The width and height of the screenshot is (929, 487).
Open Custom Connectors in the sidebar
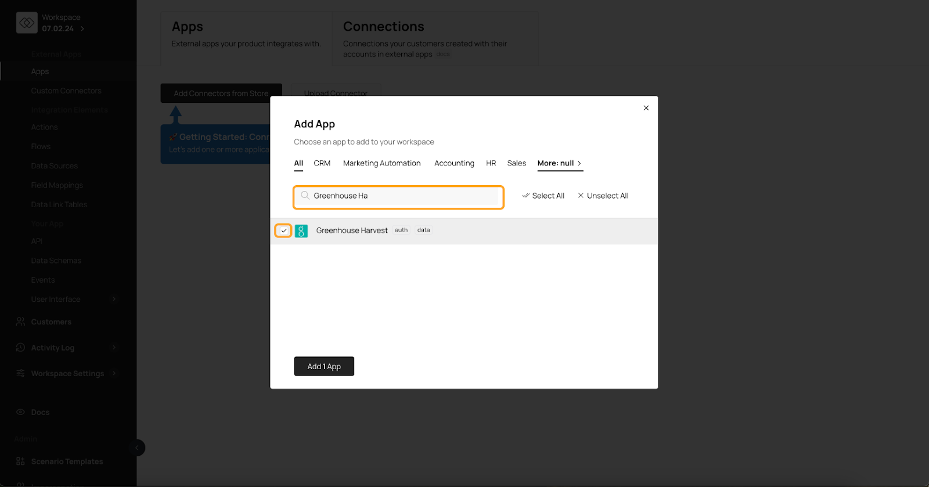coord(66,91)
